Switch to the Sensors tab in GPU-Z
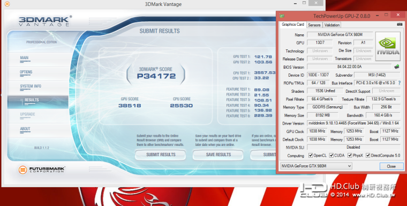Viewport: 407px width, 206px height. (x=314, y=25)
